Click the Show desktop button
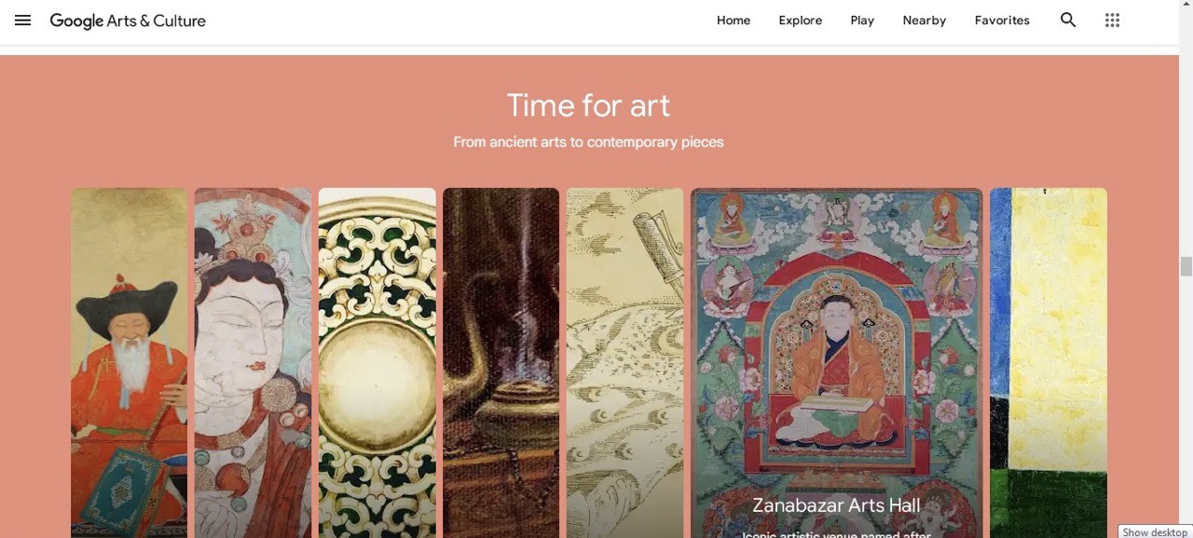This screenshot has width=1193, height=538. pos(1155,531)
